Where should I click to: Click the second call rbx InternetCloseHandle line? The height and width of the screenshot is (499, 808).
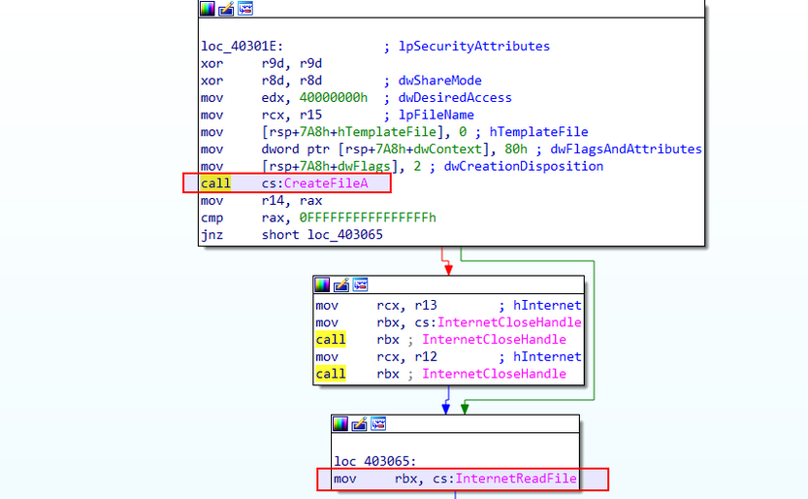(x=440, y=374)
